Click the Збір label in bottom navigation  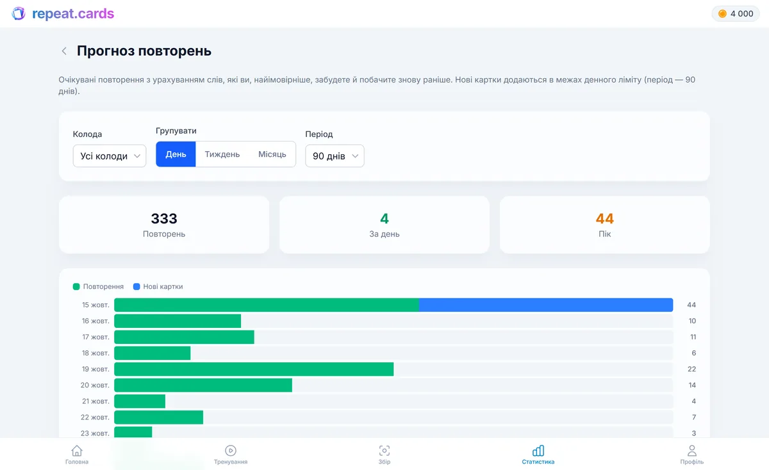click(x=384, y=462)
